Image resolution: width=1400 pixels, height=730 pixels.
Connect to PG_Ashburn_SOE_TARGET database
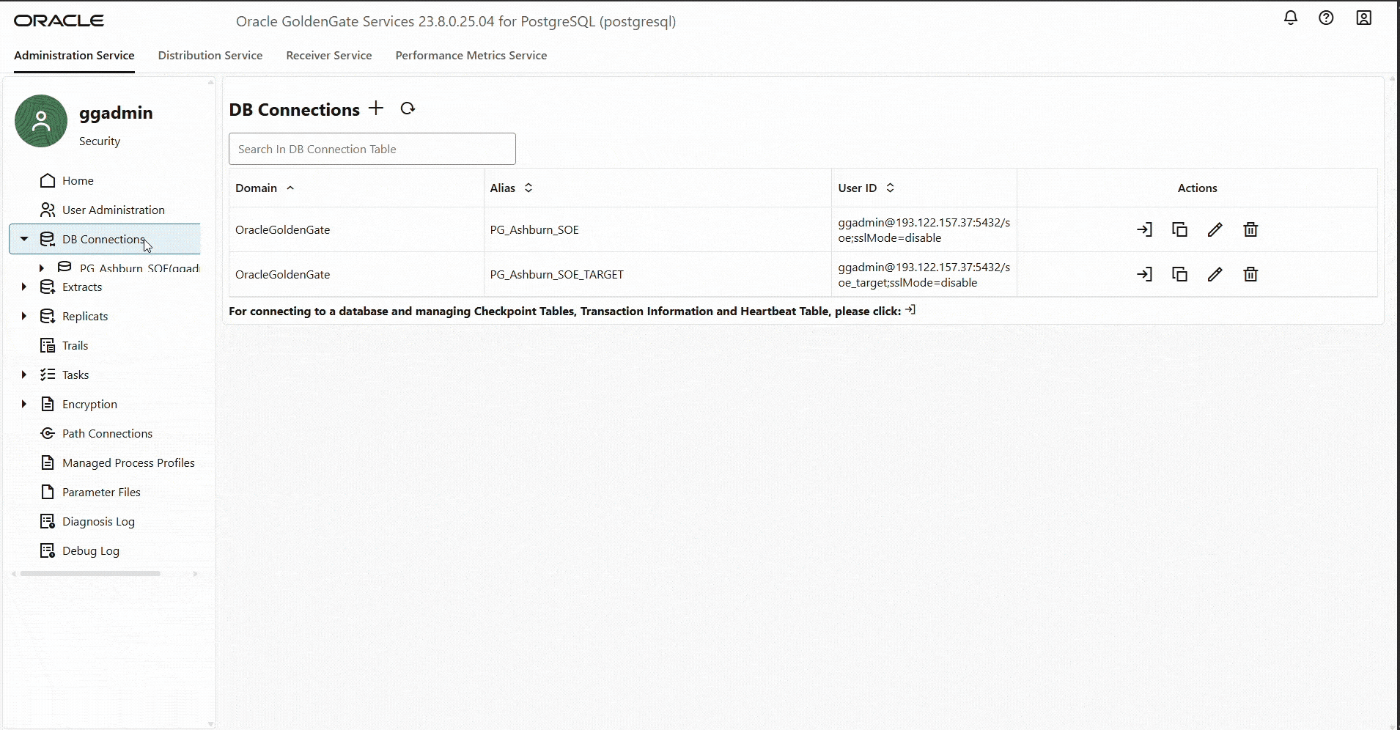tap(1144, 274)
